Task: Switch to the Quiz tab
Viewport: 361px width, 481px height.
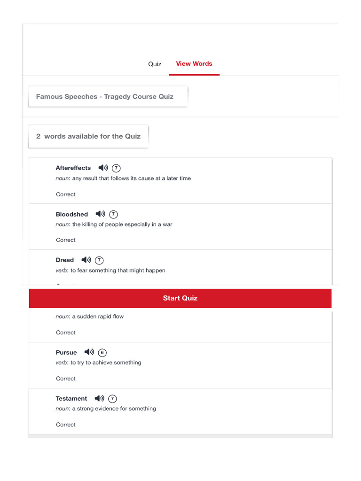Action: [x=155, y=64]
